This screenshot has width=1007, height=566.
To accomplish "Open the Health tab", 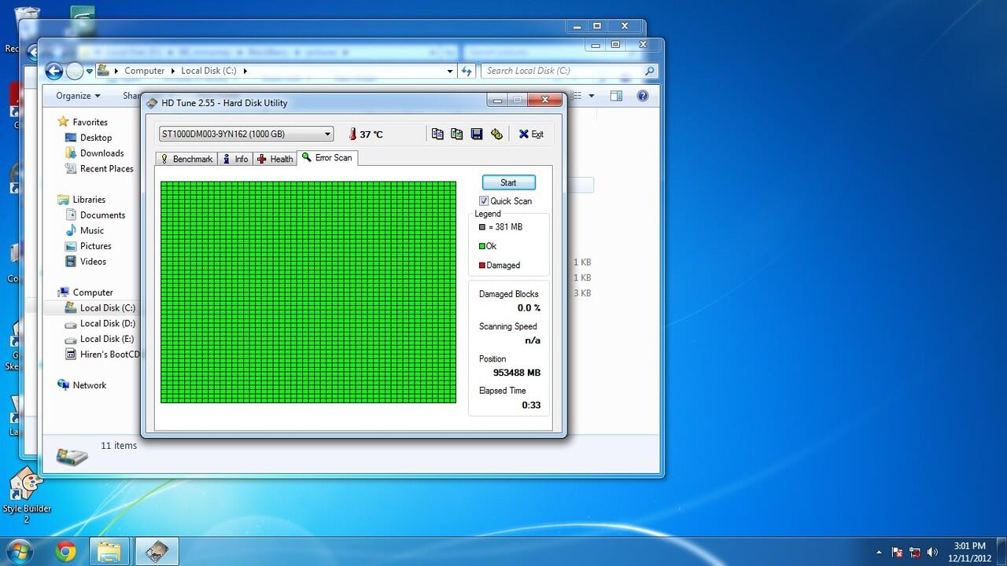I will pyautogui.click(x=275, y=159).
